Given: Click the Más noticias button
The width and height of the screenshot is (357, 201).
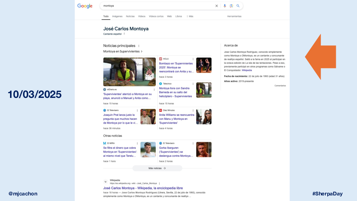Looking at the screenshot, I should (x=157, y=168).
